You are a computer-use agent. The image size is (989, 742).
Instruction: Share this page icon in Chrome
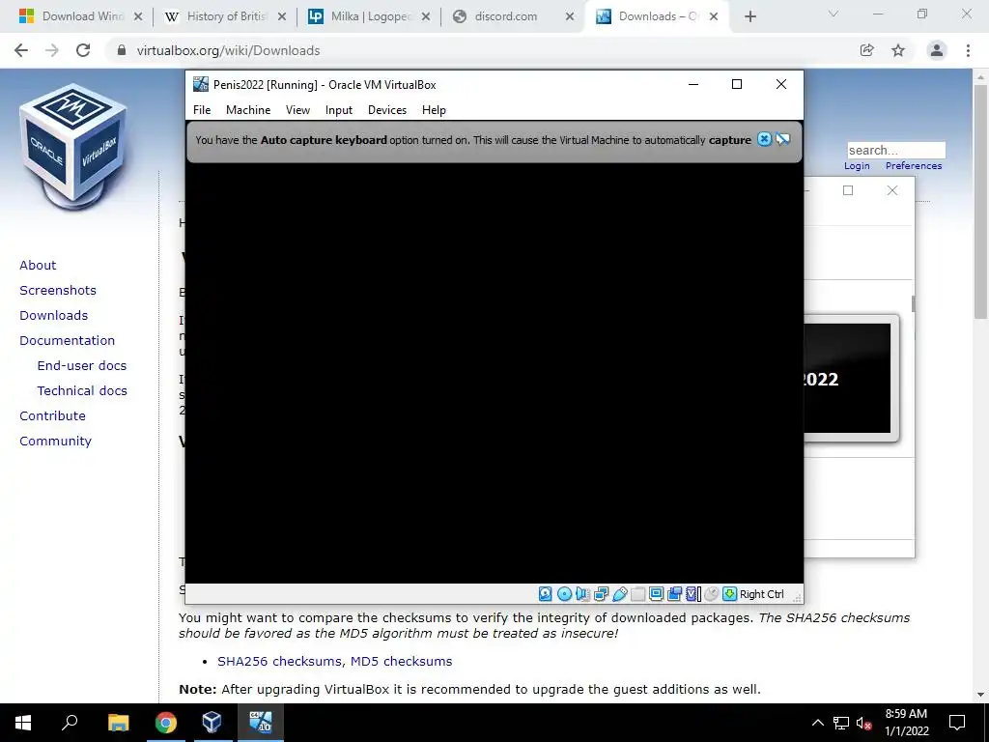(867, 50)
